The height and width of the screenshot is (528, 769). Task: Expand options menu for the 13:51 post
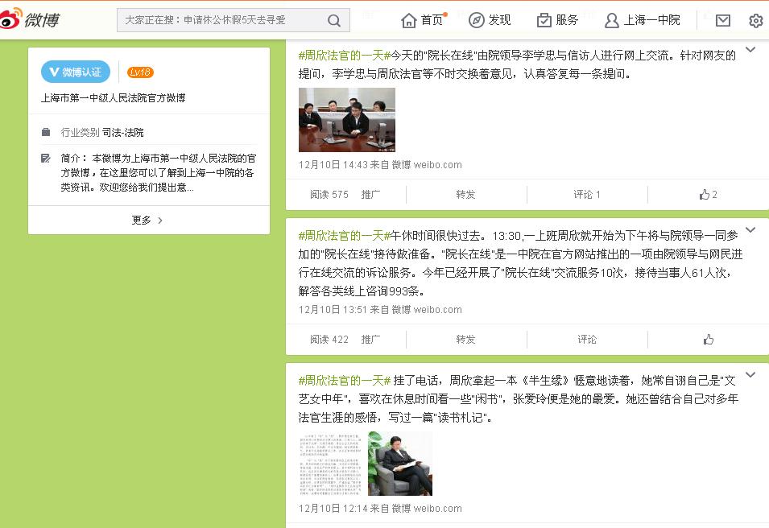pos(750,229)
